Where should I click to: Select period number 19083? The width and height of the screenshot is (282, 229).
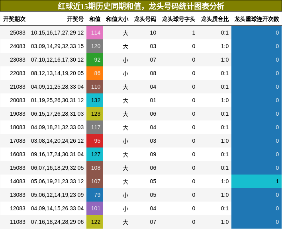pos(18,114)
